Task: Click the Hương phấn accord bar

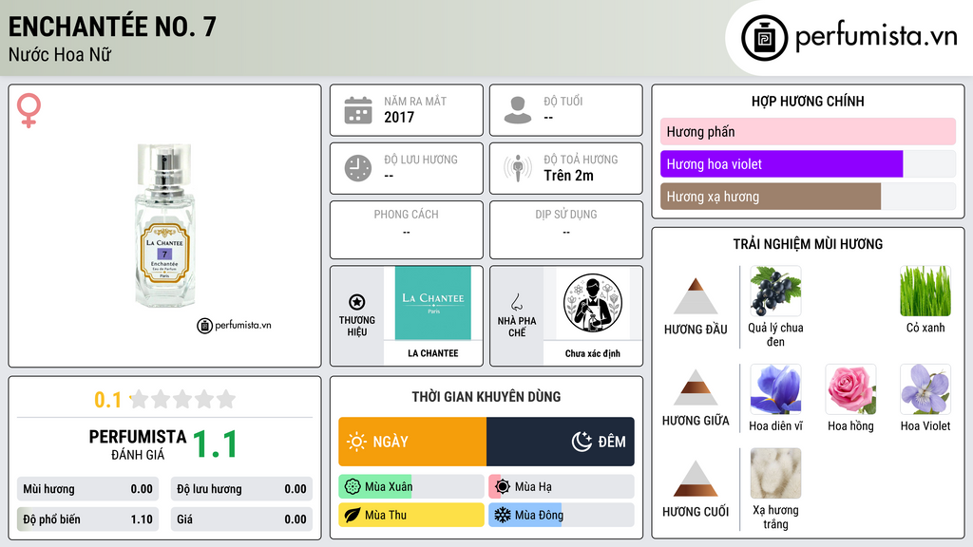Action: pos(808,131)
